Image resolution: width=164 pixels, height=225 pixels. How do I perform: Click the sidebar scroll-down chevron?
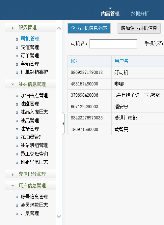coord(59,216)
